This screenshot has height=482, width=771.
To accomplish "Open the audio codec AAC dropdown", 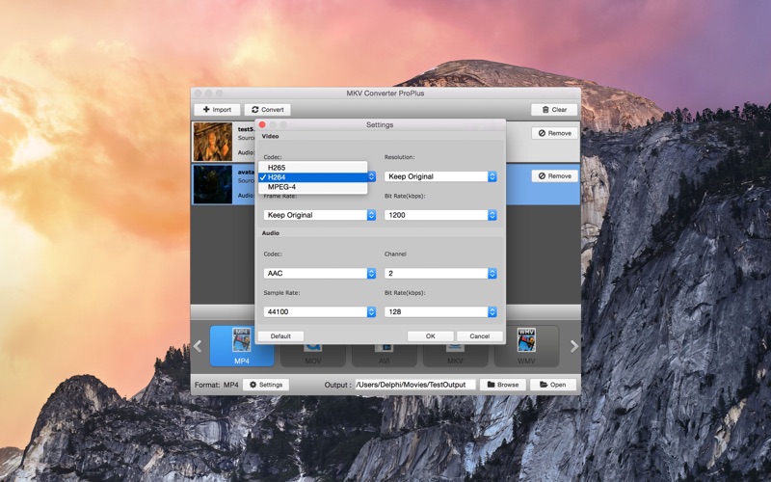I will tap(320, 273).
